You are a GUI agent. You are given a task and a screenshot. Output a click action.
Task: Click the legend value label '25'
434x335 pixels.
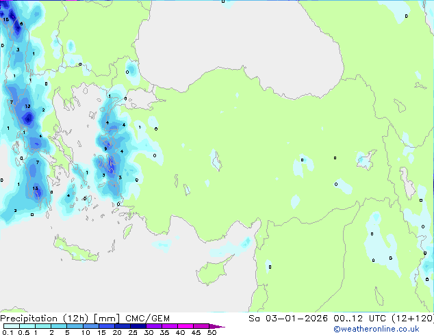pos(133,332)
